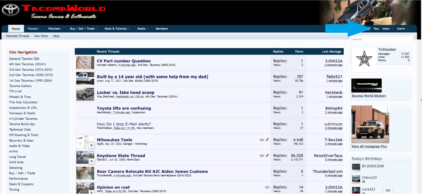Click CHenn23's birthday avatar
Viewport: 422px width, 194px height.
(x=356, y=179)
